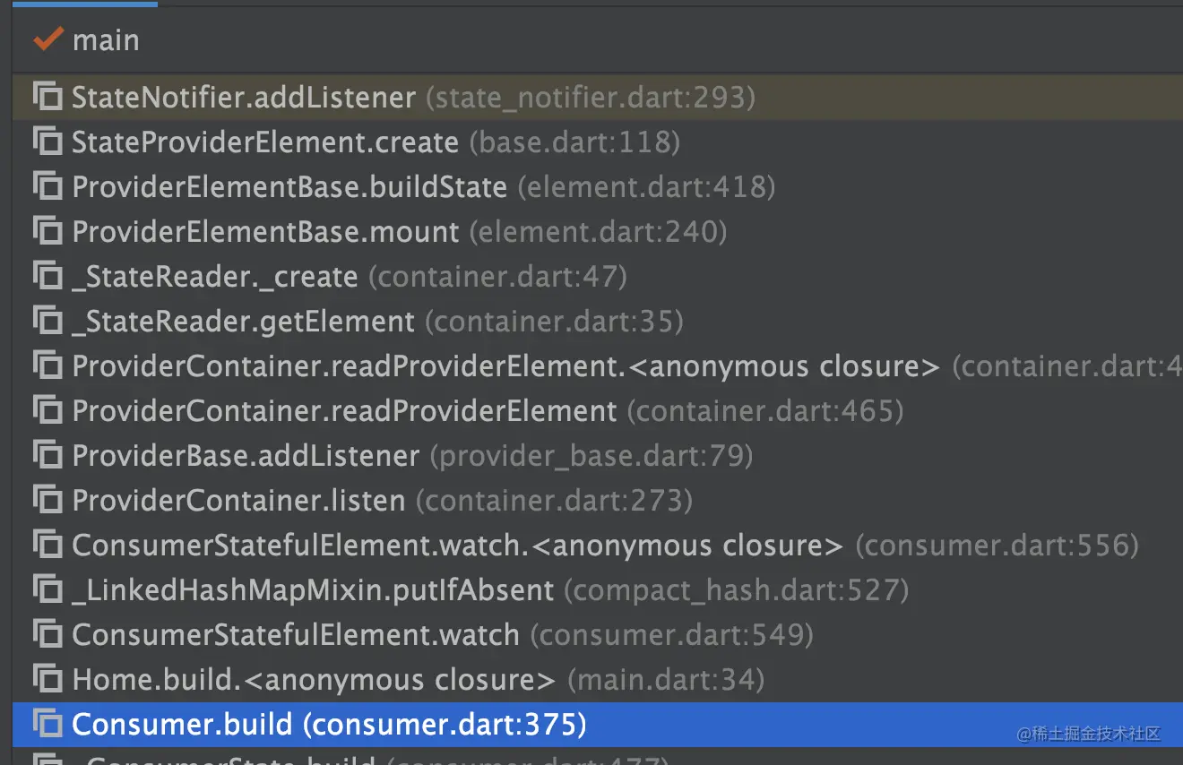
Task: Click the frame icon beside StateNotifier.addListener
Action: [x=47, y=97]
